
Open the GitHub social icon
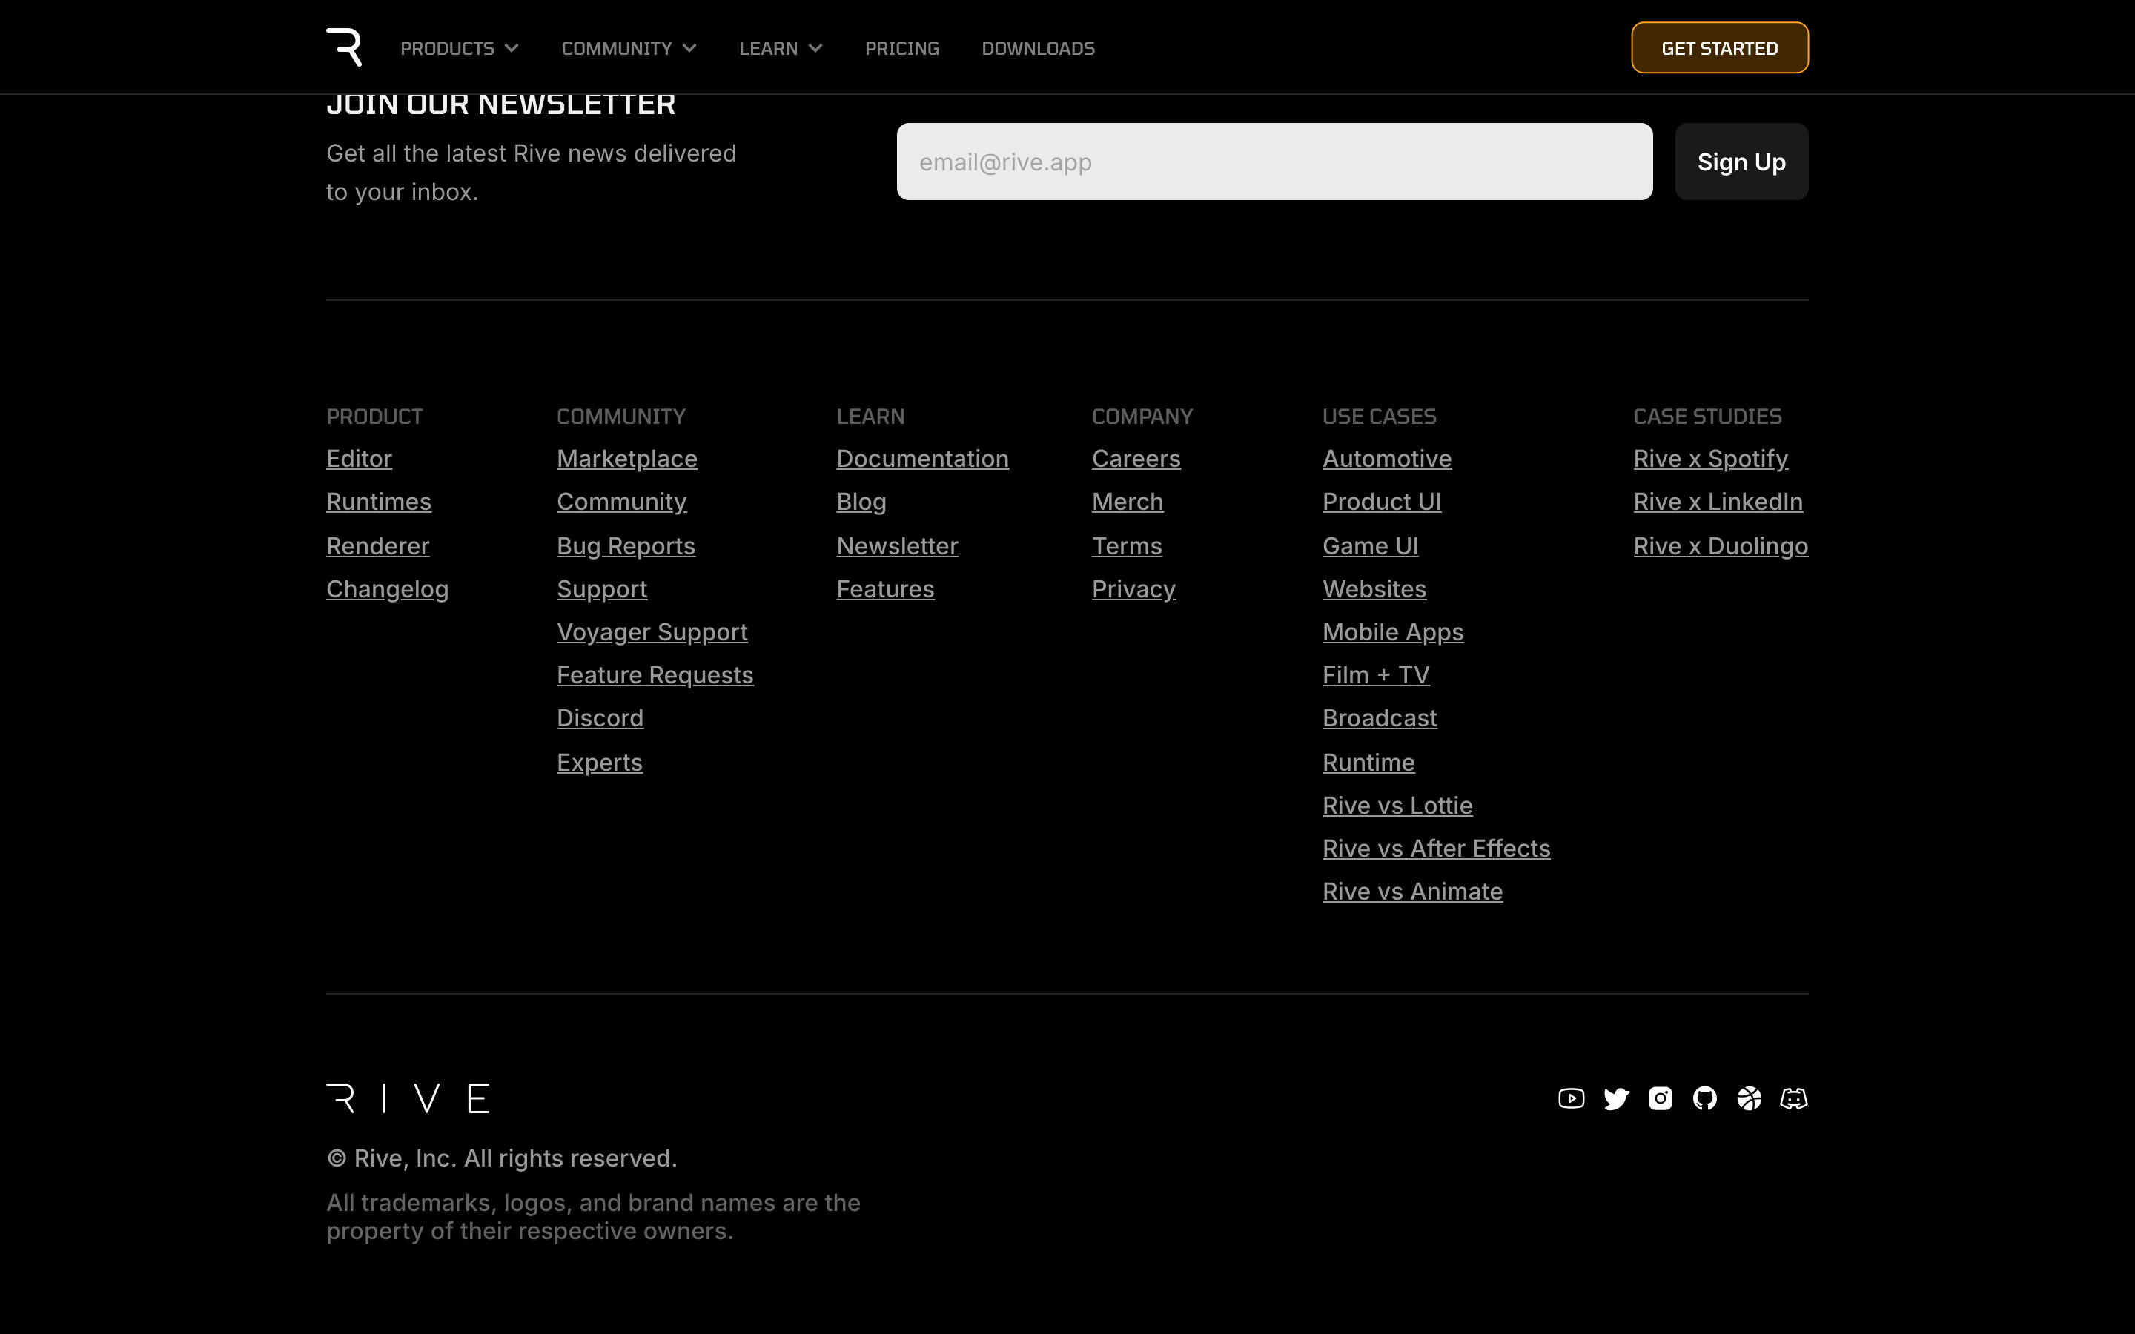coord(1704,1098)
